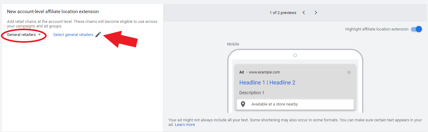
Task: Click the Select general retailers link
Action: (x=73, y=35)
